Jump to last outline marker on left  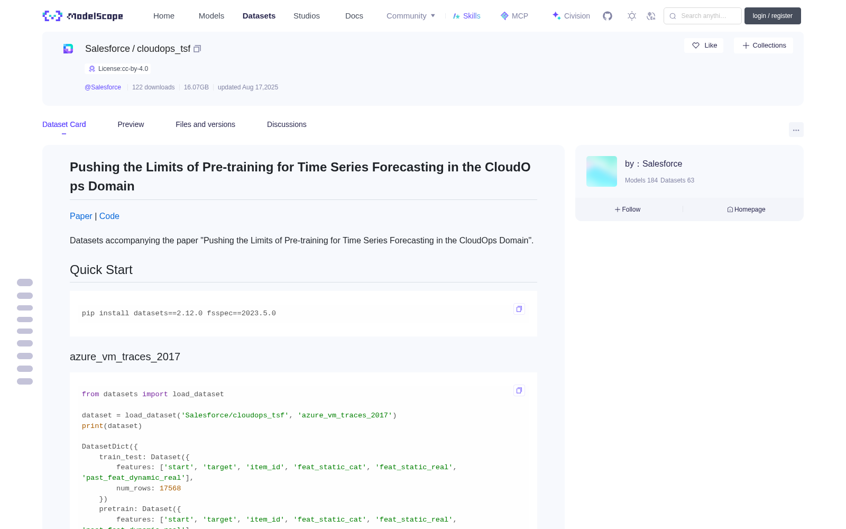[25, 381]
